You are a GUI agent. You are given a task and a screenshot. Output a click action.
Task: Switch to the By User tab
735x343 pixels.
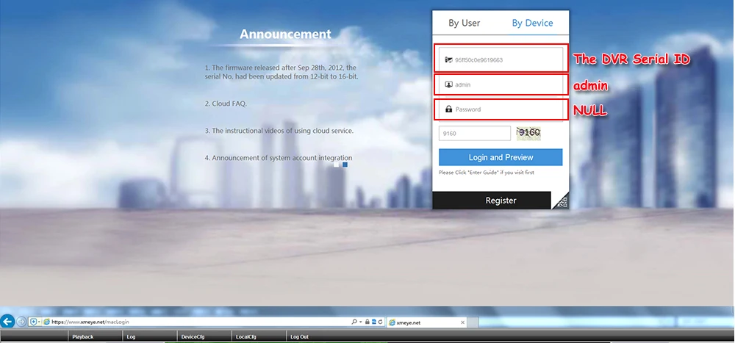(x=464, y=23)
